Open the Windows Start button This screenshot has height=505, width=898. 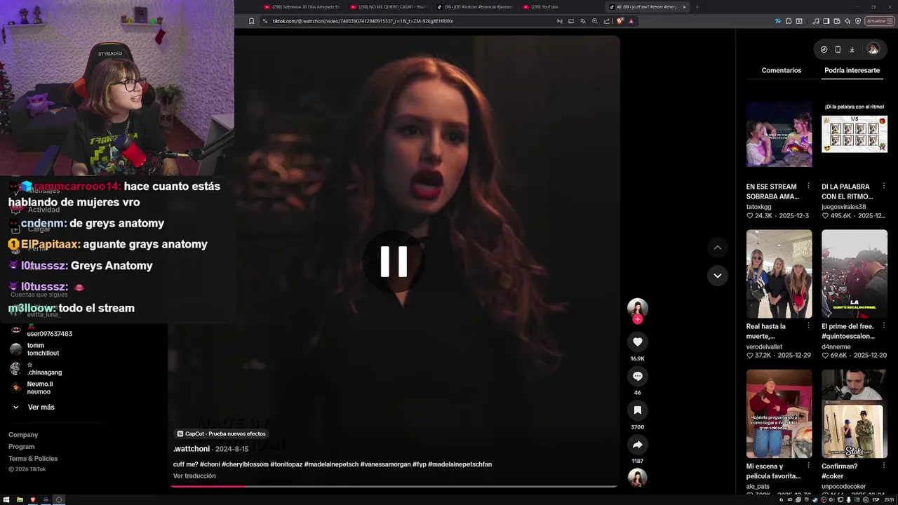pos(7,499)
